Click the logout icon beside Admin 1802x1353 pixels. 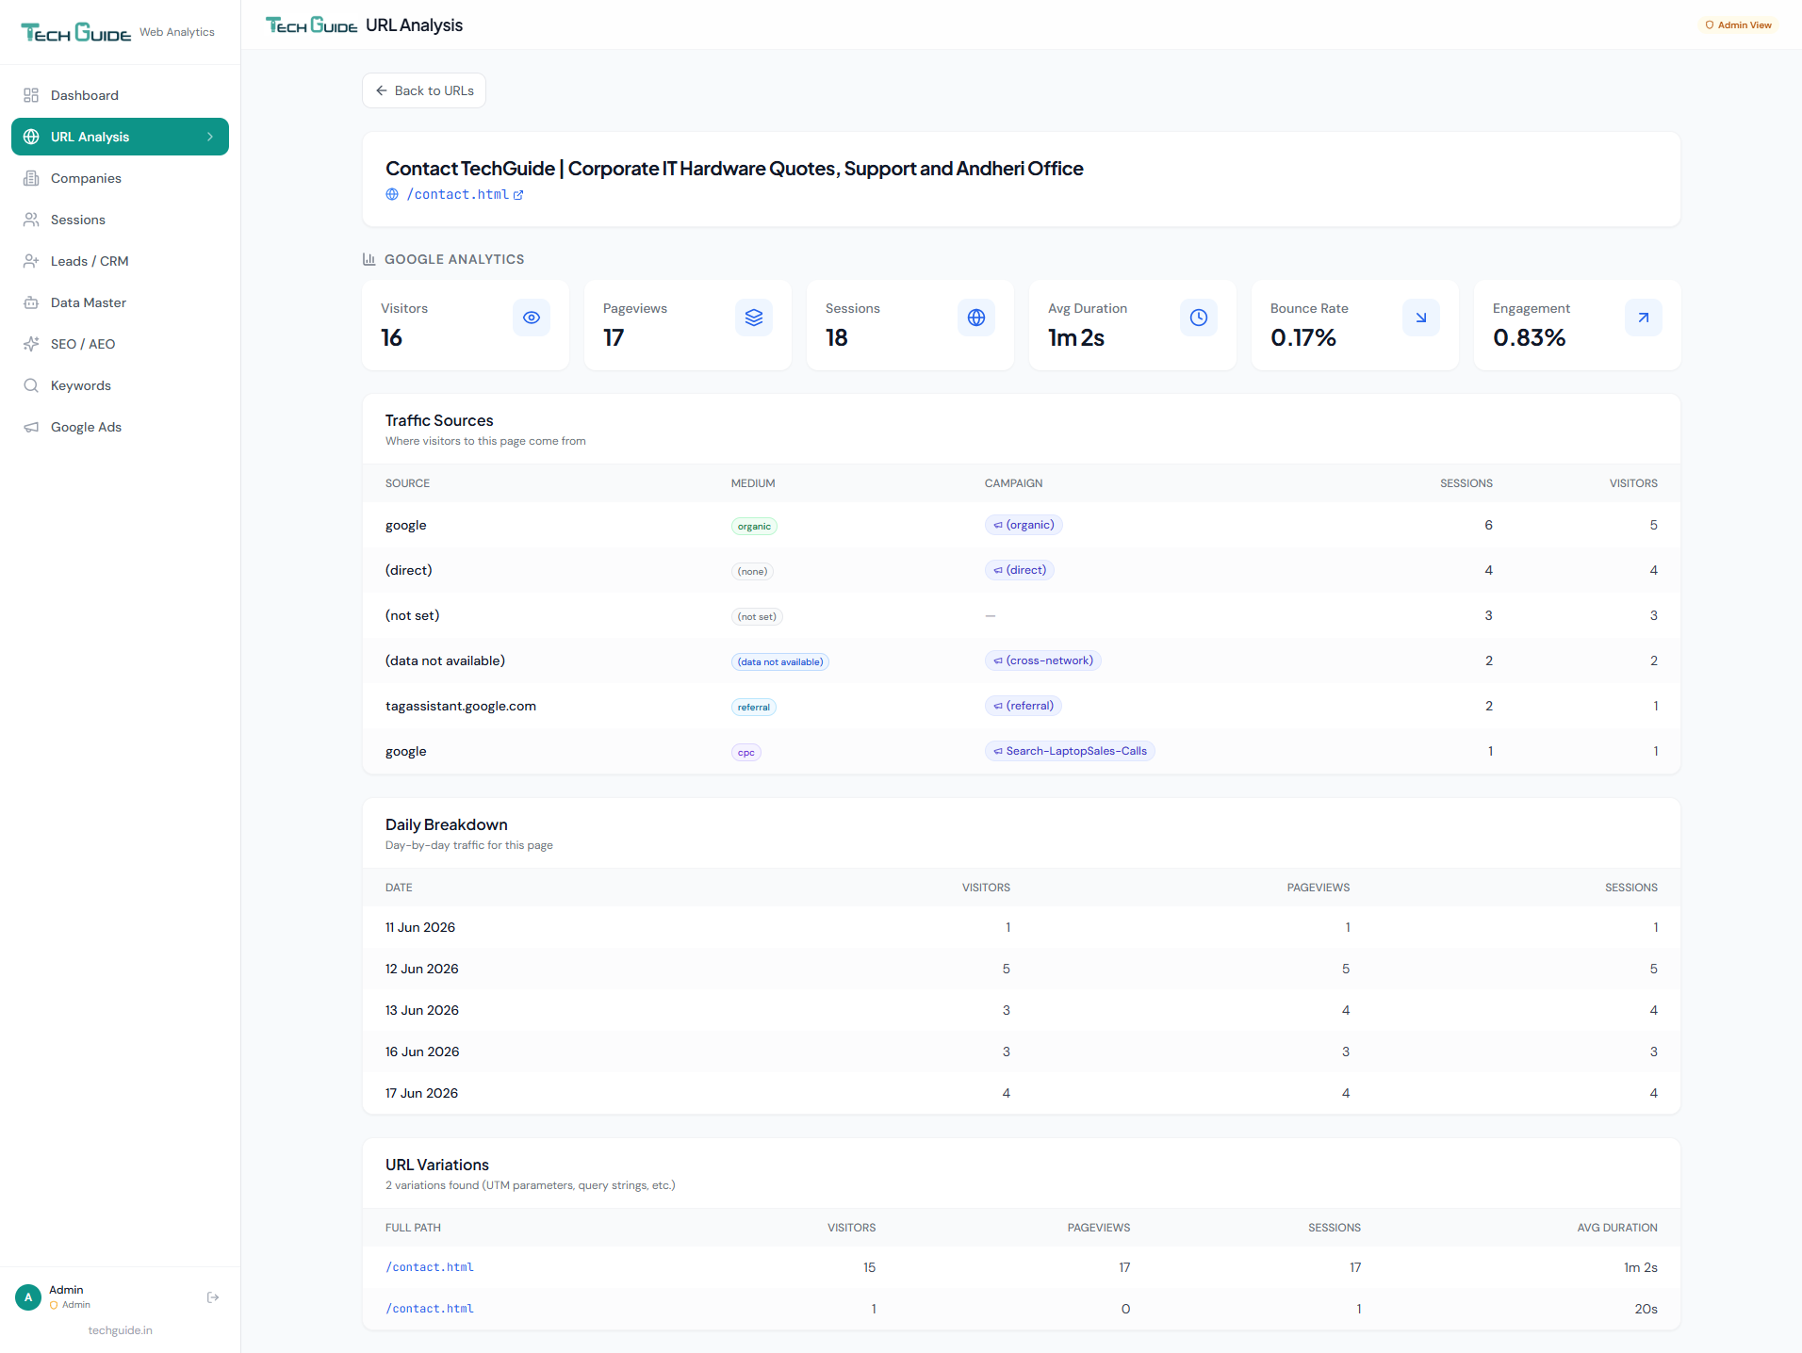(x=213, y=1297)
